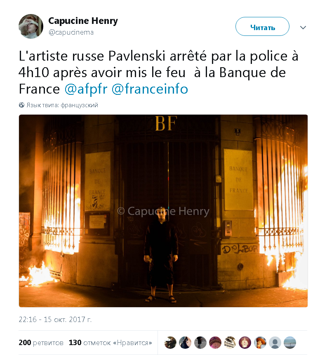Open the Woody cowboy liker avatar
Viewport: 327px width, 355px height.
tap(260, 343)
